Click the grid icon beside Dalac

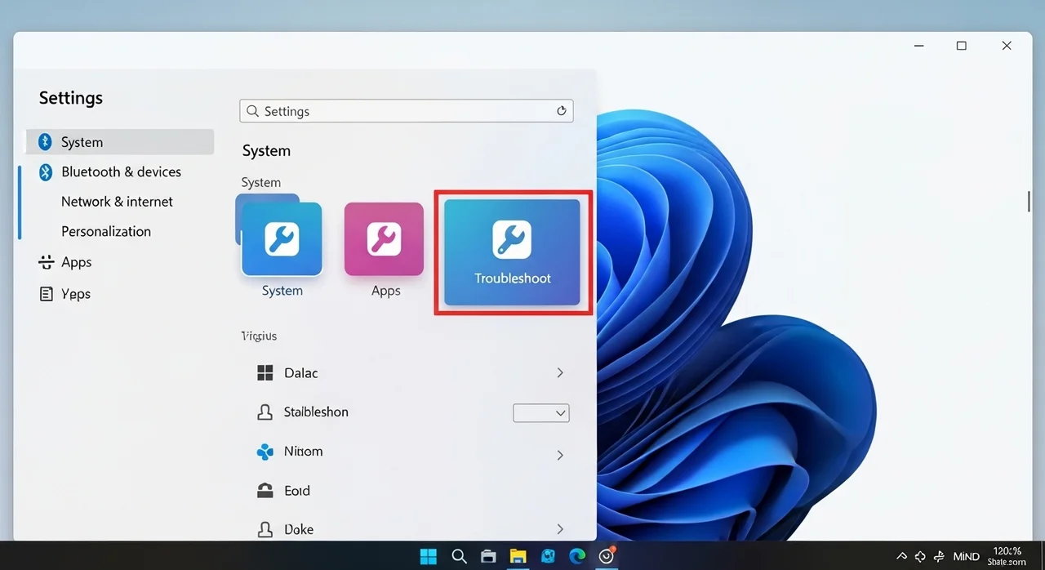[x=265, y=373]
